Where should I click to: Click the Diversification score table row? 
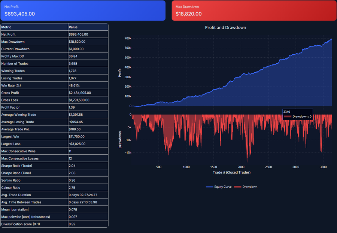coord(54,224)
